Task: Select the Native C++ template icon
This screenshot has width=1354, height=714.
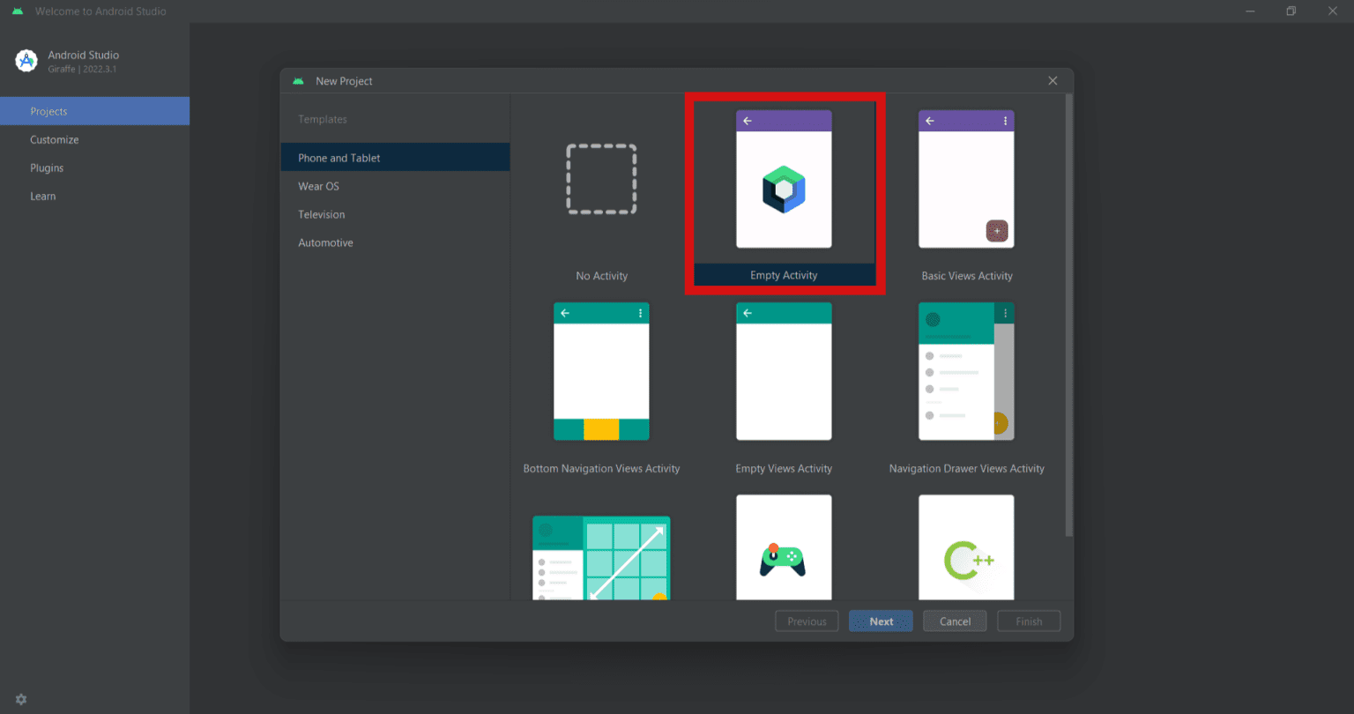Action: pyautogui.click(x=966, y=547)
